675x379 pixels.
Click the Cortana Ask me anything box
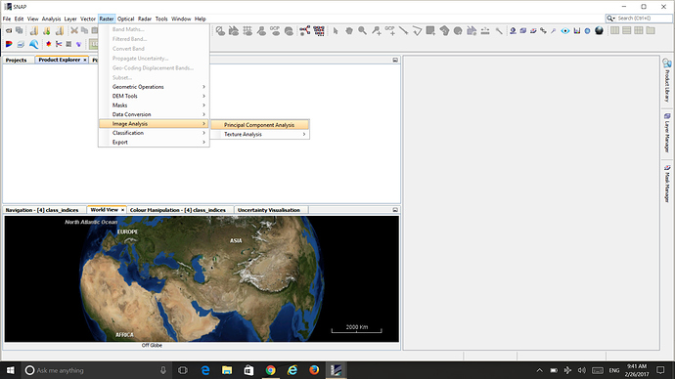click(x=96, y=370)
